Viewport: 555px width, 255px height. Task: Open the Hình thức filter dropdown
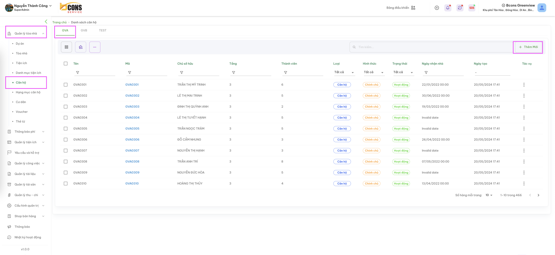click(x=374, y=72)
